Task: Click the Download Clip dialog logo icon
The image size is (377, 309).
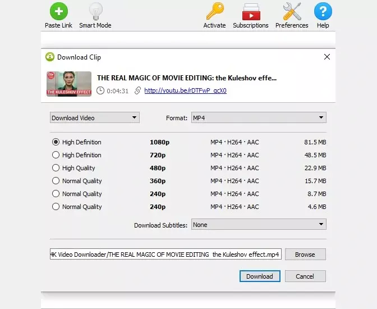Action: (x=50, y=57)
